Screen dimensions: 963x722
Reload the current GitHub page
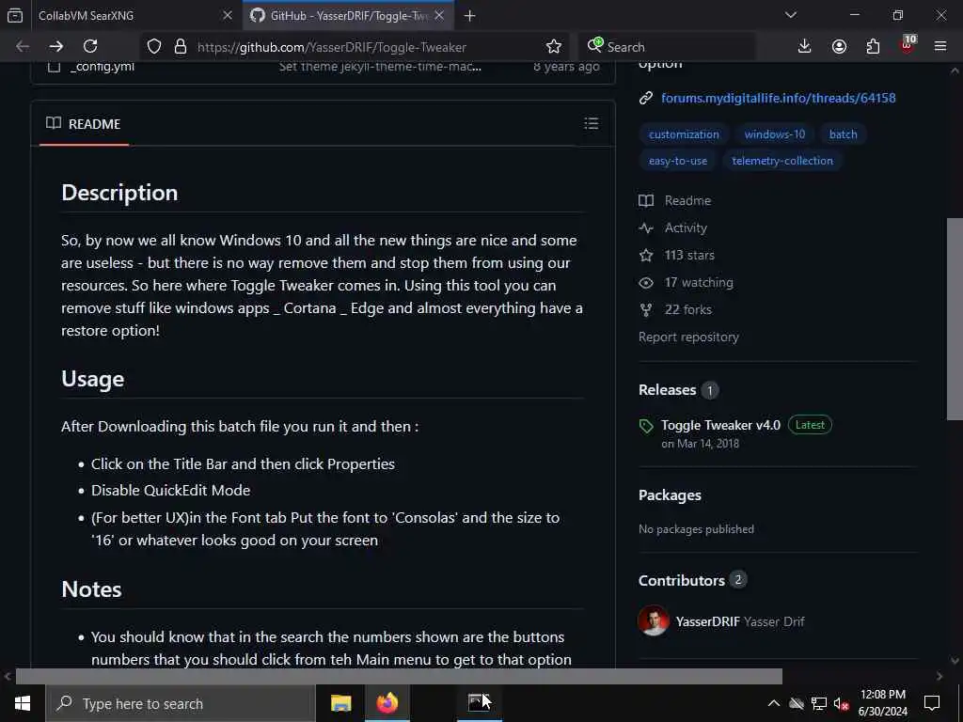[x=90, y=47]
